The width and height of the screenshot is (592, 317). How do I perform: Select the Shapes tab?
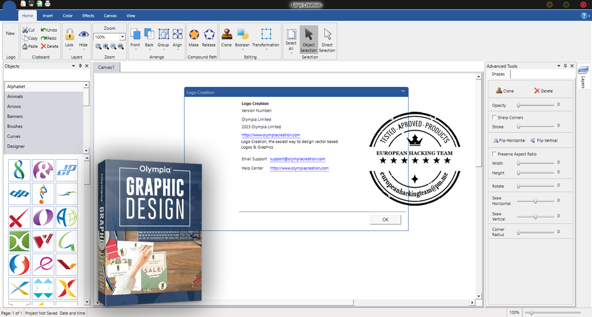click(x=498, y=74)
